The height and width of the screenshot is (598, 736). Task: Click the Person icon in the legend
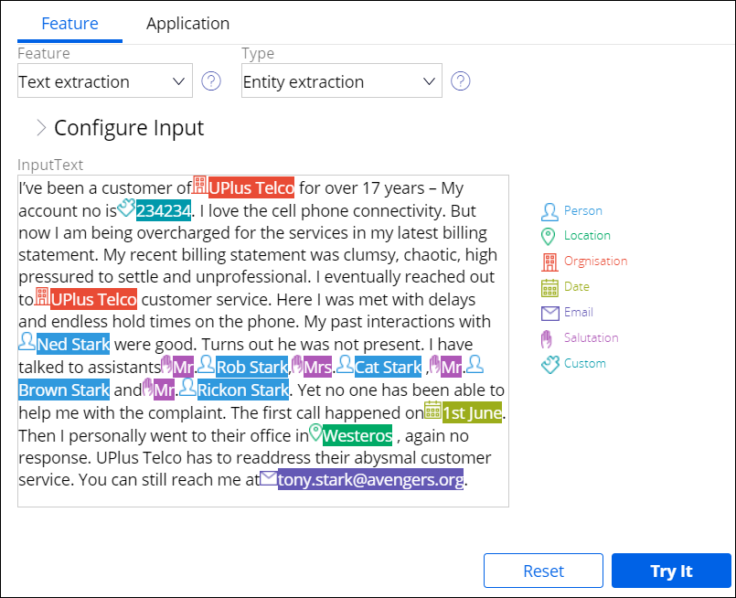coord(549,211)
